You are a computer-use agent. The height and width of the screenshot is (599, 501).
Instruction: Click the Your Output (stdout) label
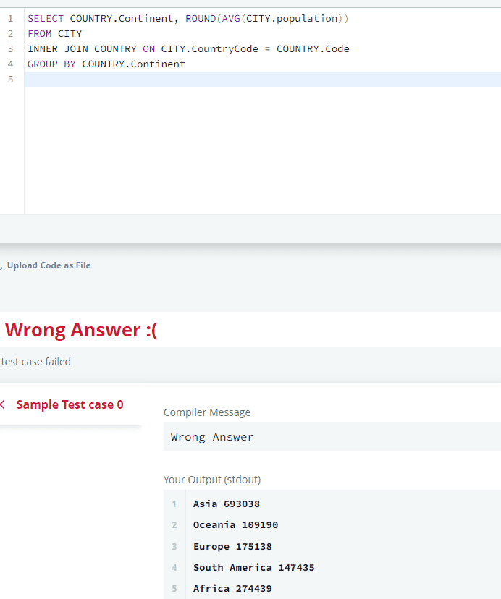[212, 480]
